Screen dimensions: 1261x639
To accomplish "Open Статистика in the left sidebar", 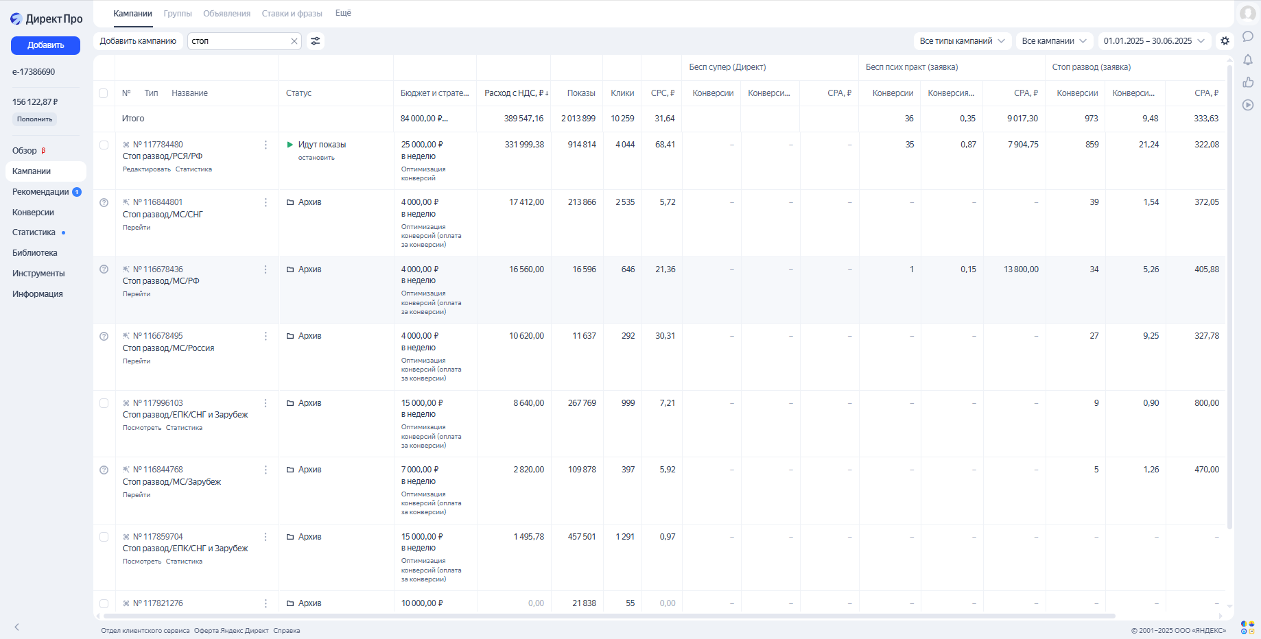I will (x=34, y=232).
